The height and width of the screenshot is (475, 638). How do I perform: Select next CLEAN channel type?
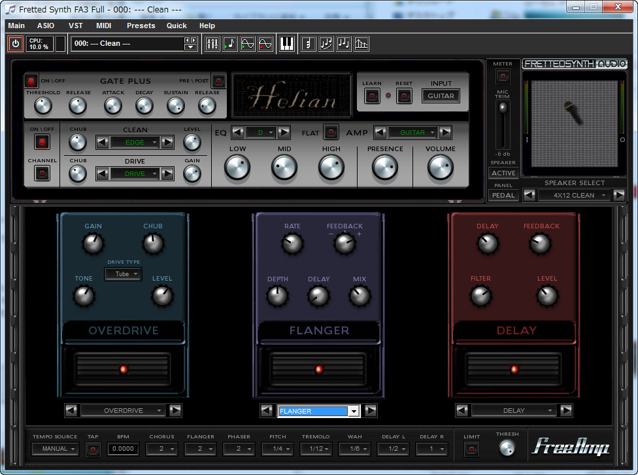click(x=167, y=142)
